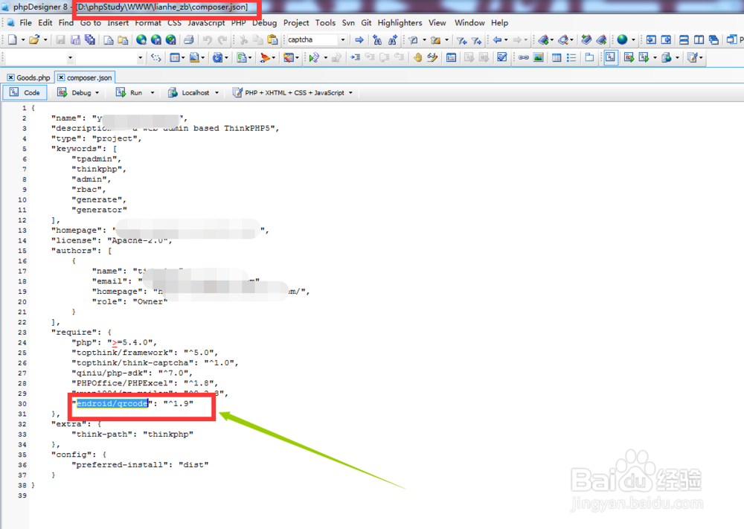Expand the Run dropdown arrow
Image resolution: width=744 pixels, height=529 pixels.
click(x=153, y=93)
